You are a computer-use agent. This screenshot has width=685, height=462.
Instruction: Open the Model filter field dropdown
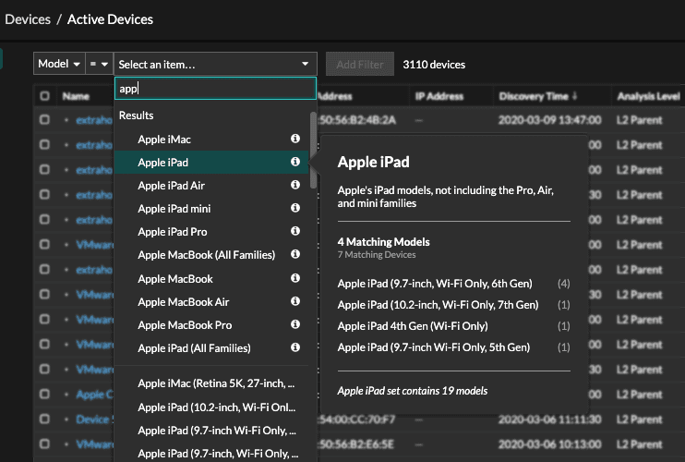[x=58, y=65]
